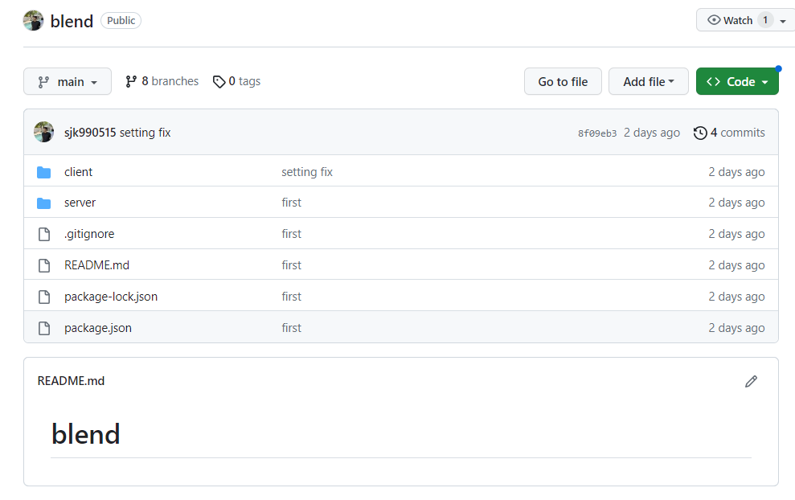The width and height of the screenshot is (795, 500).
Task: Open 'first' commit message on .gitignore row
Action: tap(292, 234)
